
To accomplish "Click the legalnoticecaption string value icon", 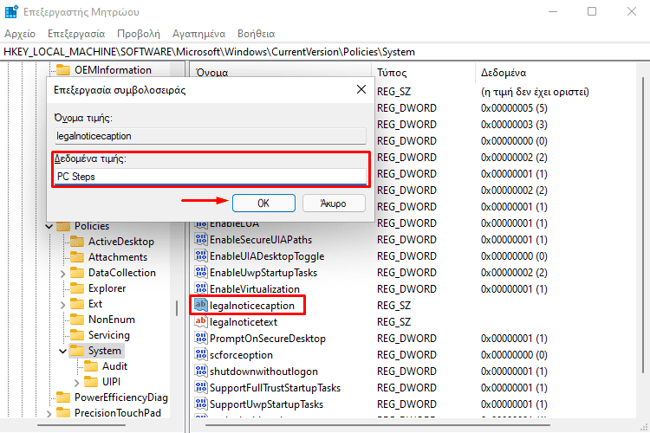I will [201, 305].
